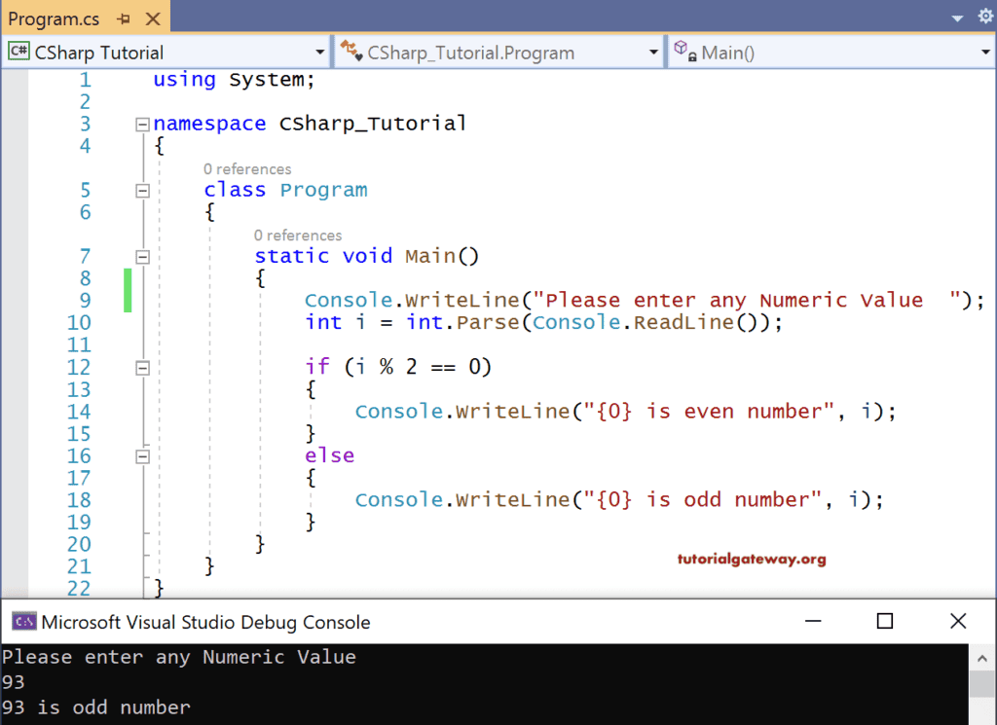
Task: Open the CSharp_Tutorial.Program type dropdown
Action: 651,51
